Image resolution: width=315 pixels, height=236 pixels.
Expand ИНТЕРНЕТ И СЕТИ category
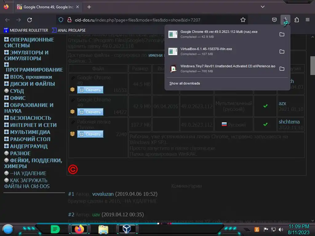(6, 125)
